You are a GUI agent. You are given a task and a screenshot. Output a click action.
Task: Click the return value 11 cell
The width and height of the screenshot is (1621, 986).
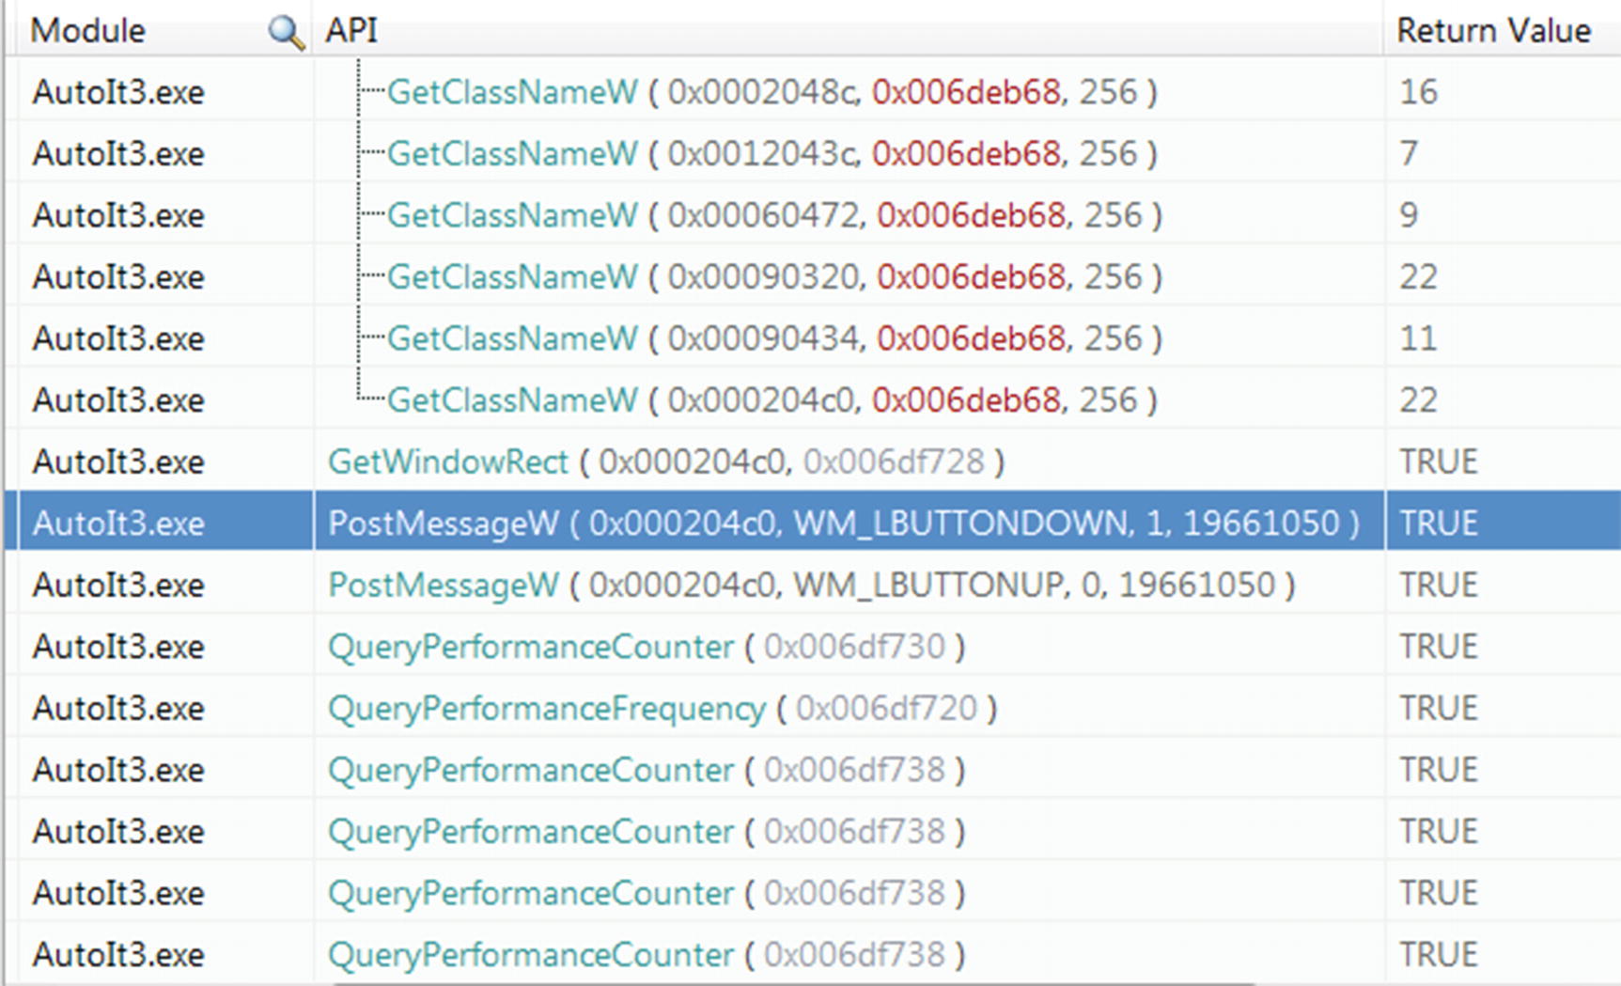tap(1418, 338)
